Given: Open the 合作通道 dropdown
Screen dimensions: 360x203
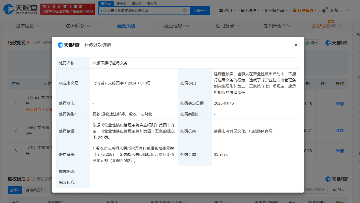Looking at the screenshot, I should pyautogui.click(x=250, y=10).
